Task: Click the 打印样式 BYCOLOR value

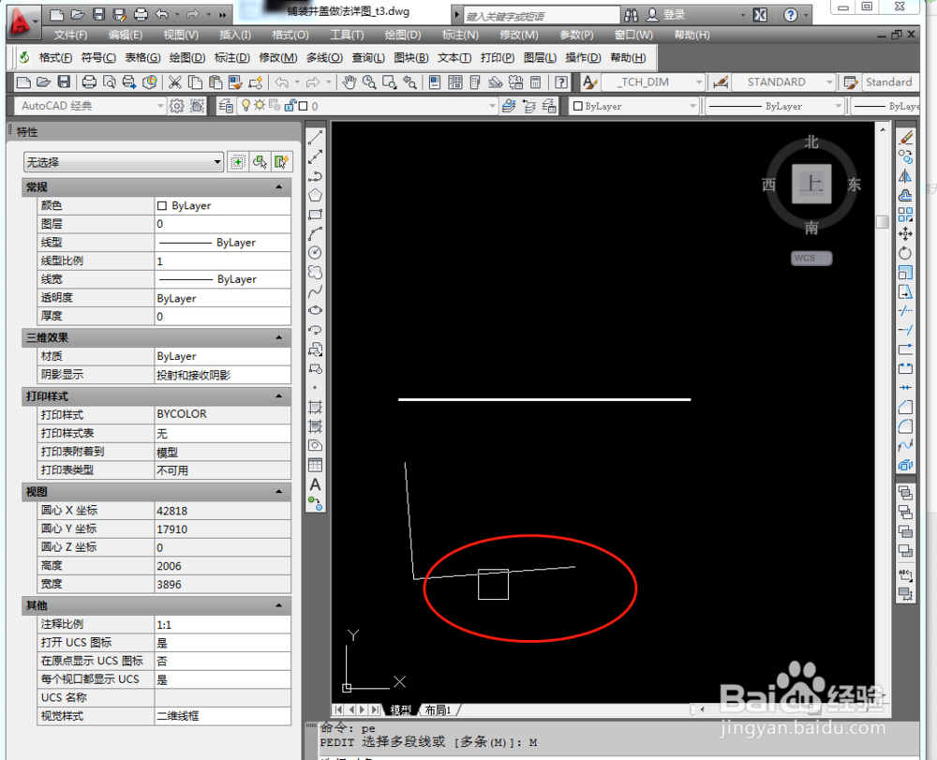Action: (x=222, y=414)
